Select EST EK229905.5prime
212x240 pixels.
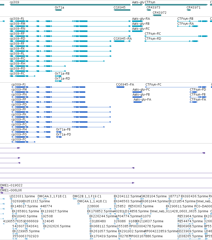click(26, 231)
